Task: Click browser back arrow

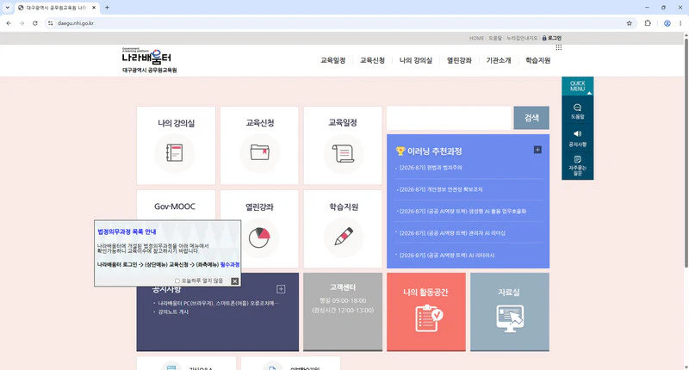Action: 9,23
